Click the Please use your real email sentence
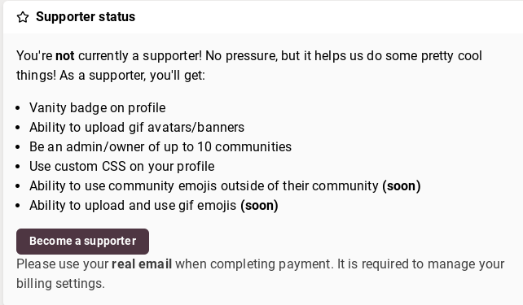Screen dimensions: 523x305 point(174,264)
